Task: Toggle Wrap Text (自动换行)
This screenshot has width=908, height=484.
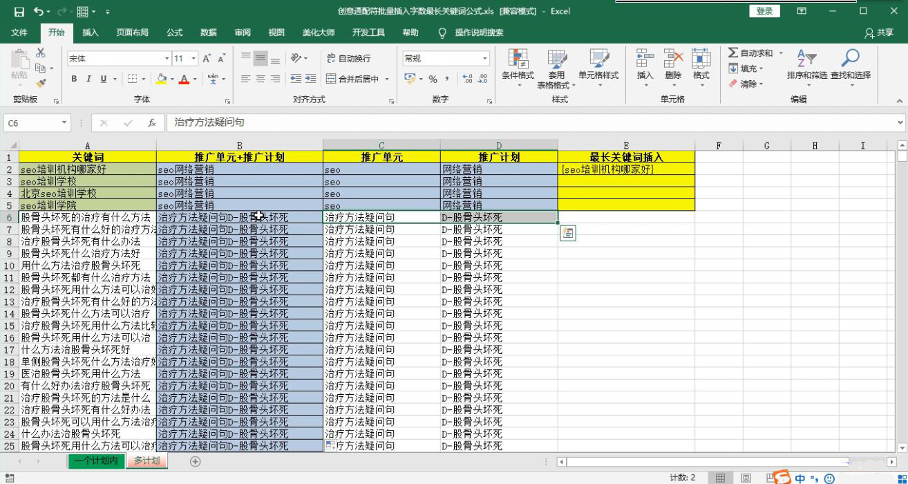Action: pos(348,59)
